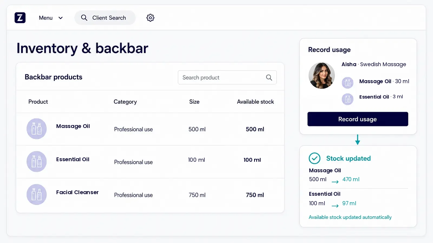Click Massage Oil's Professional use category
The width and height of the screenshot is (433, 243).
click(133, 129)
